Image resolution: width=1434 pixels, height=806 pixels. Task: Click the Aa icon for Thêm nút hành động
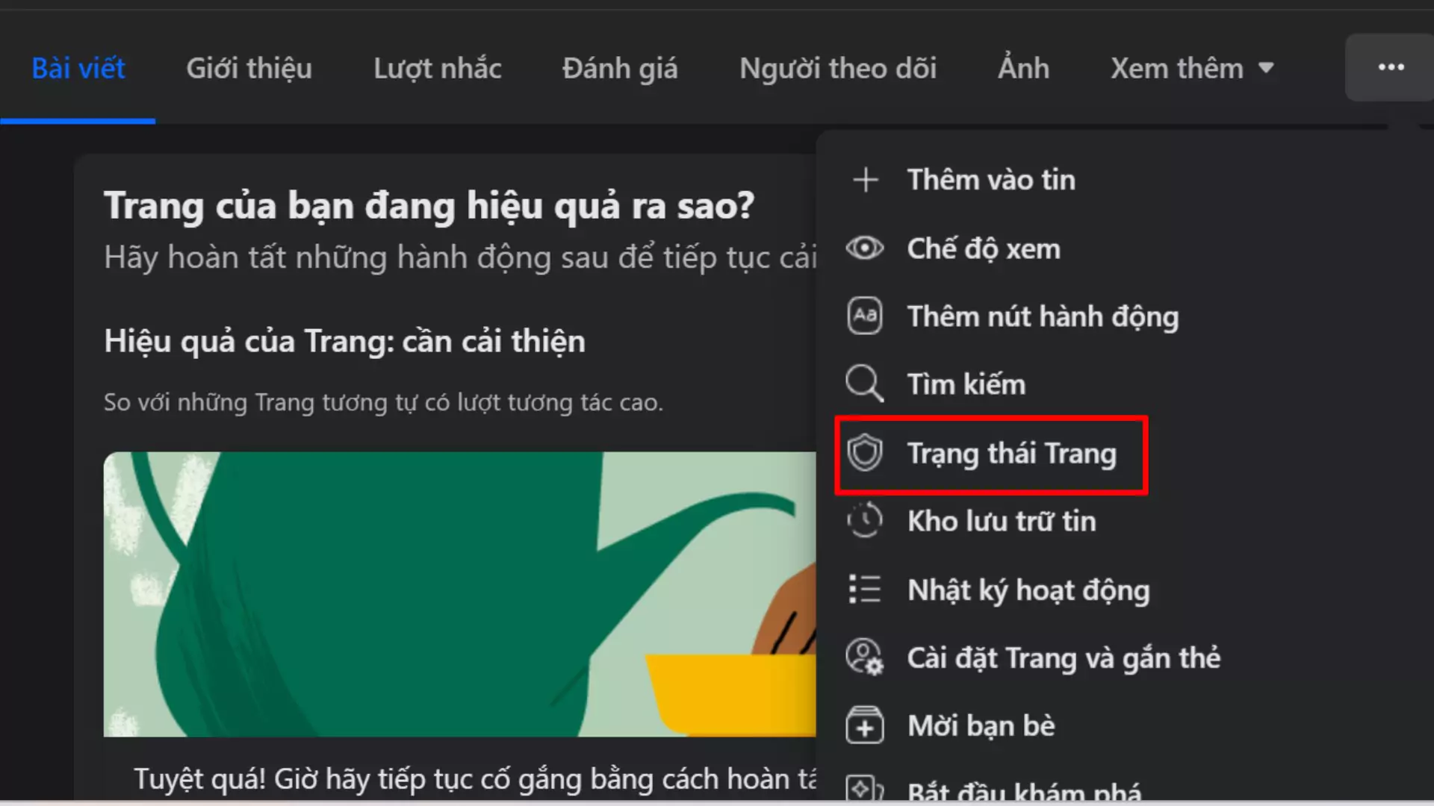pyautogui.click(x=865, y=316)
